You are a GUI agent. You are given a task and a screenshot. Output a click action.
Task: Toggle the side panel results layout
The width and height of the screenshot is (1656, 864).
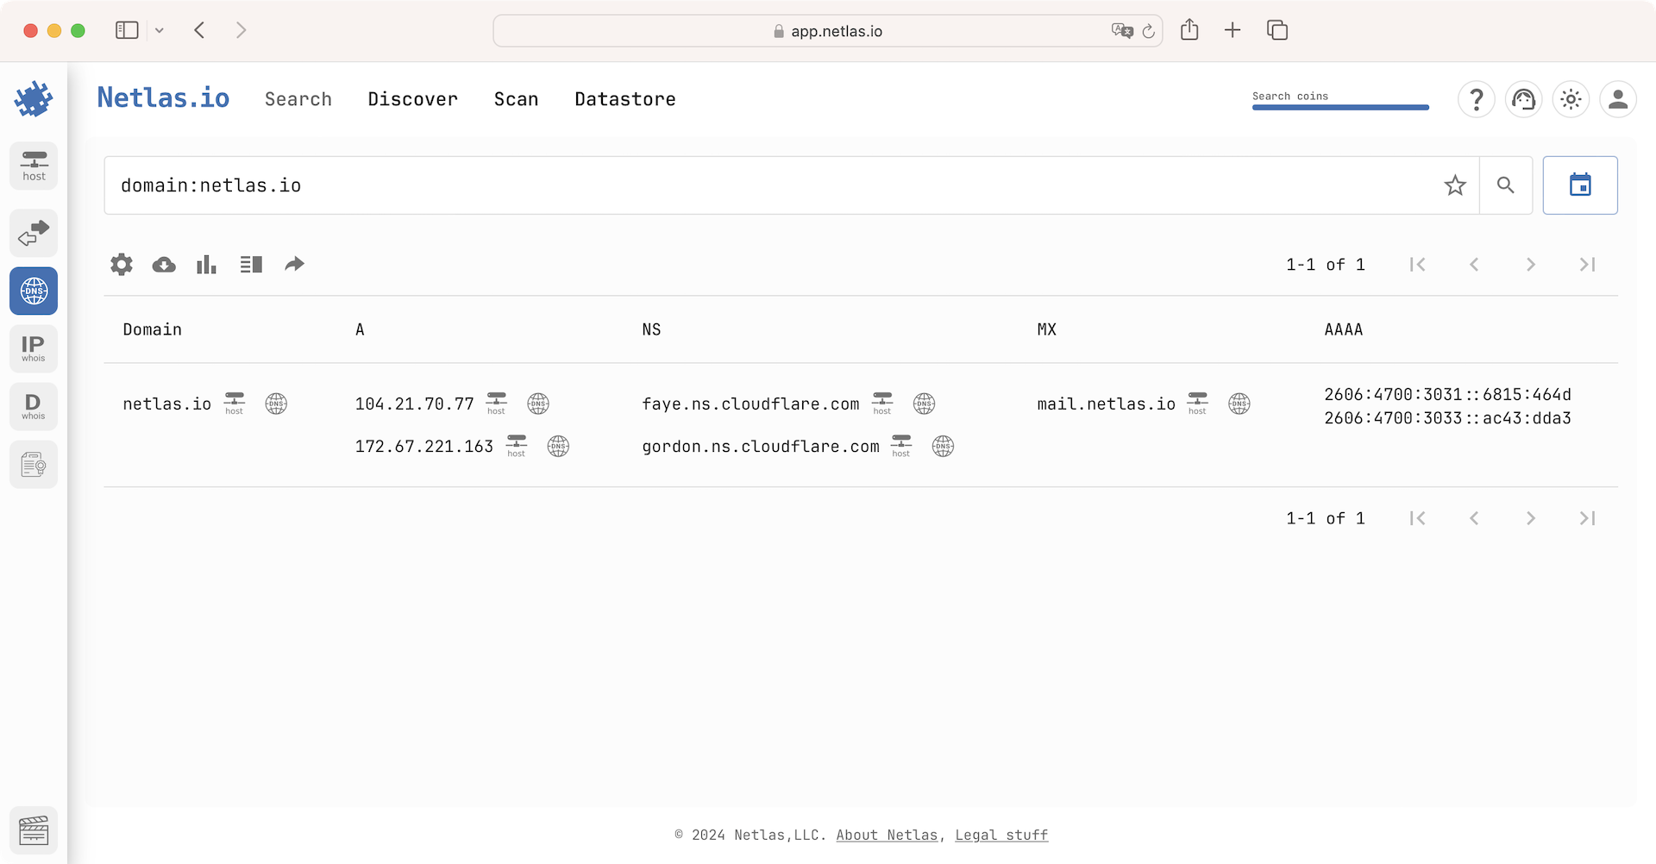point(250,264)
